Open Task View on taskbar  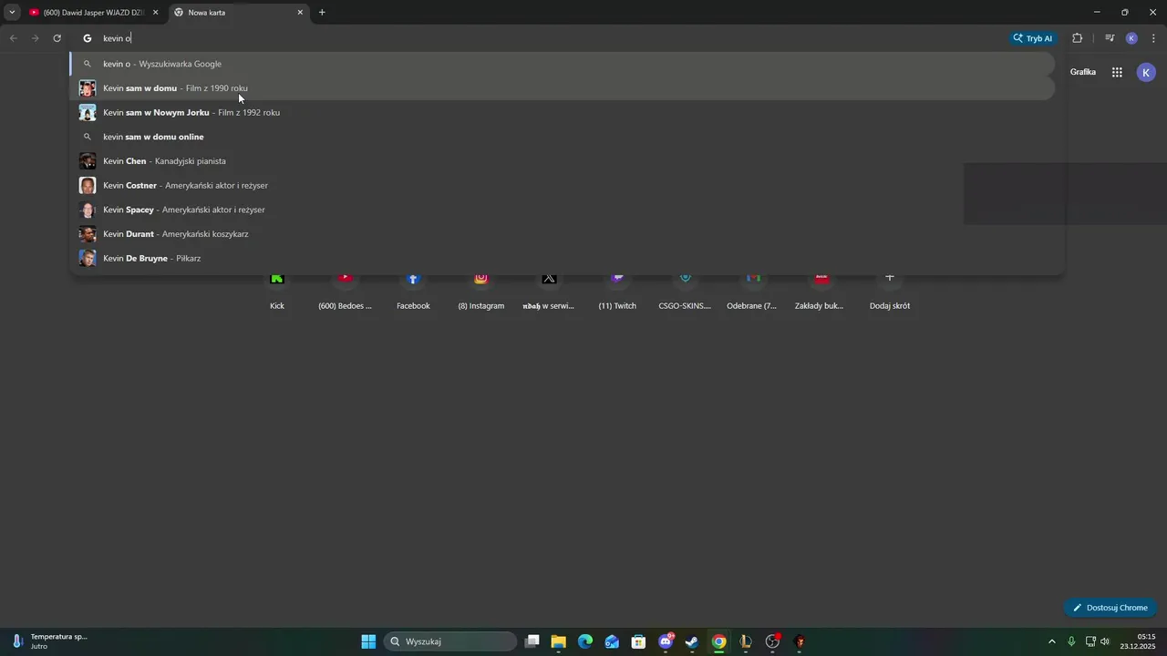(x=532, y=641)
